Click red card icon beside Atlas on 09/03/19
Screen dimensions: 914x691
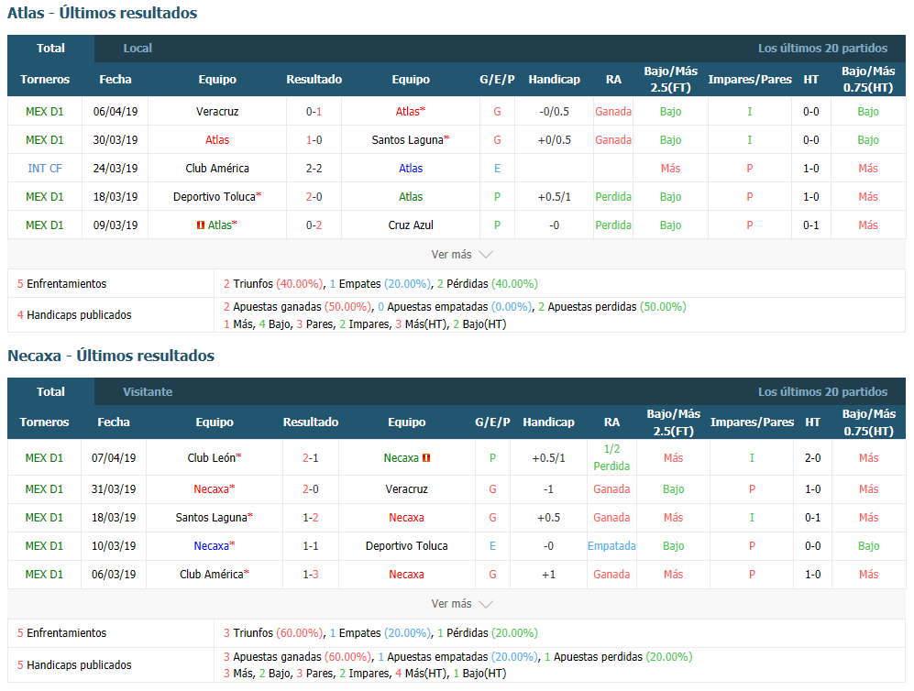click(x=201, y=225)
